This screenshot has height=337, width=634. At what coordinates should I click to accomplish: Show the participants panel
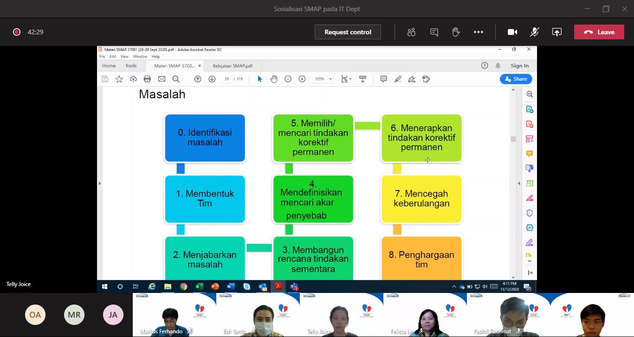tap(411, 32)
